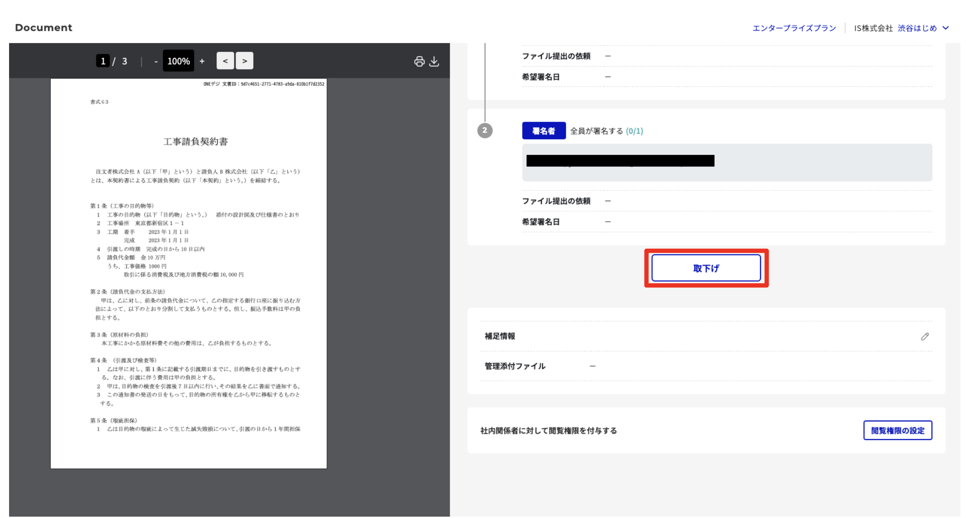Click the 取下げ button
The width and height of the screenshot is (966, 518).
click(706, 268)
